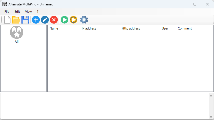The width and height of the screenshot is (214, 120).
Task: Click the Http address column header
Action: [x=140, y=28]
